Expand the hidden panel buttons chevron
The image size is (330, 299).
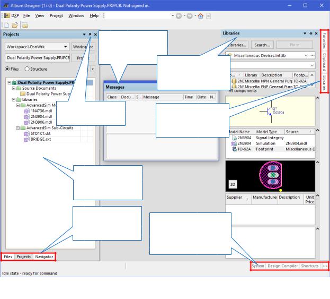click(x=325, y=266)
